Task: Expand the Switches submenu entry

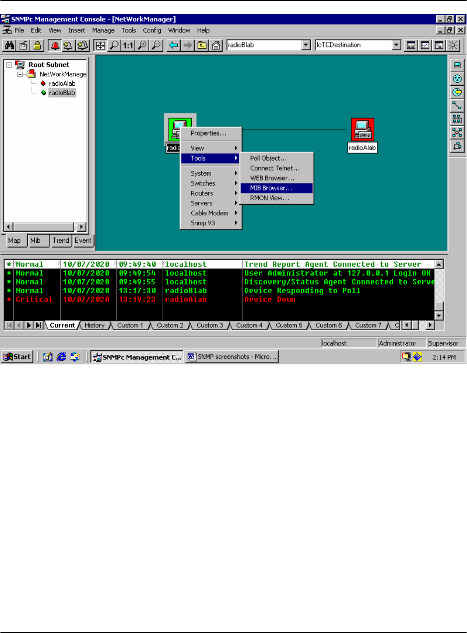Action: click(x=211, y=183)
